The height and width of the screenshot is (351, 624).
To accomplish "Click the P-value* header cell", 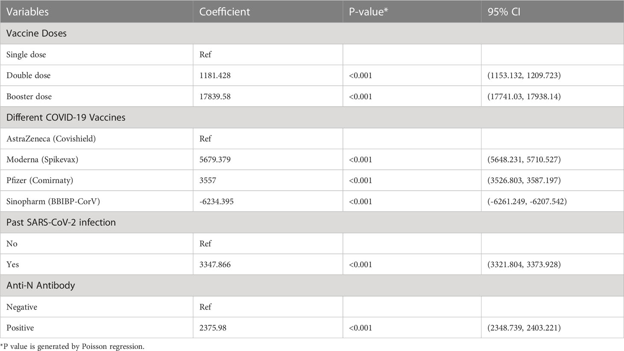I will click(368, 12).
